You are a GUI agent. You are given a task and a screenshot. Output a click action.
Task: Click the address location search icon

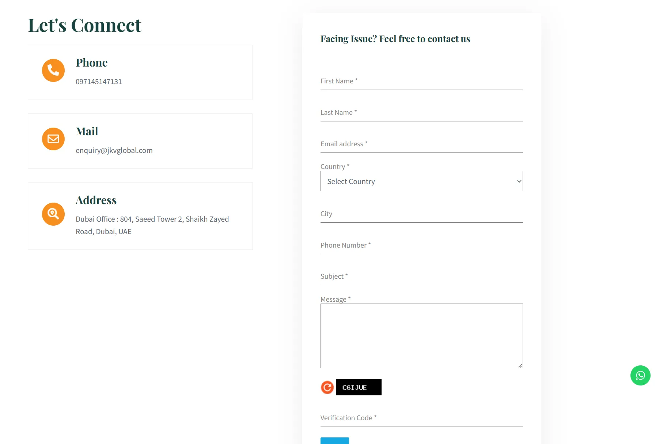(x=53, y=214)
